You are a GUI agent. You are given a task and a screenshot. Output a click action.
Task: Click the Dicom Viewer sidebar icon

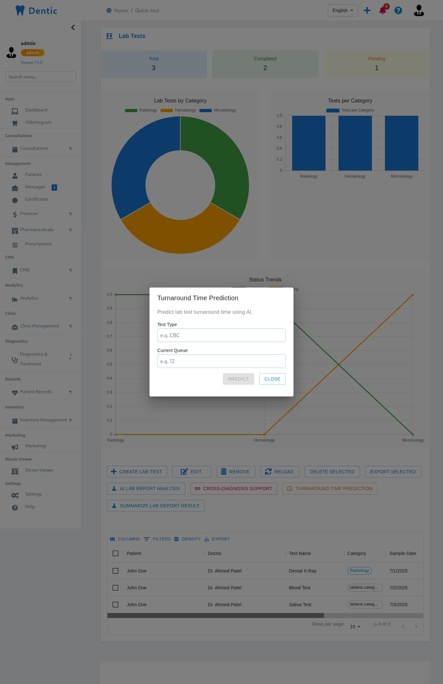(x=15, y=471)
